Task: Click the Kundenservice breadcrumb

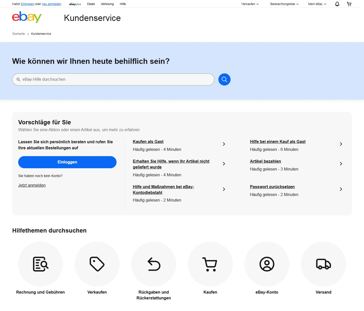Action: (41, 34)
